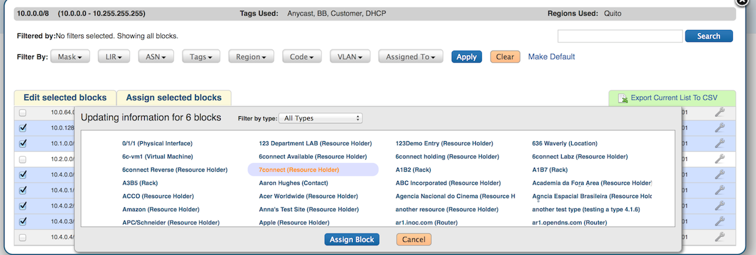
Task: Click wrench icon for the 10.0.64.0 row
Action: click(720, 112)
